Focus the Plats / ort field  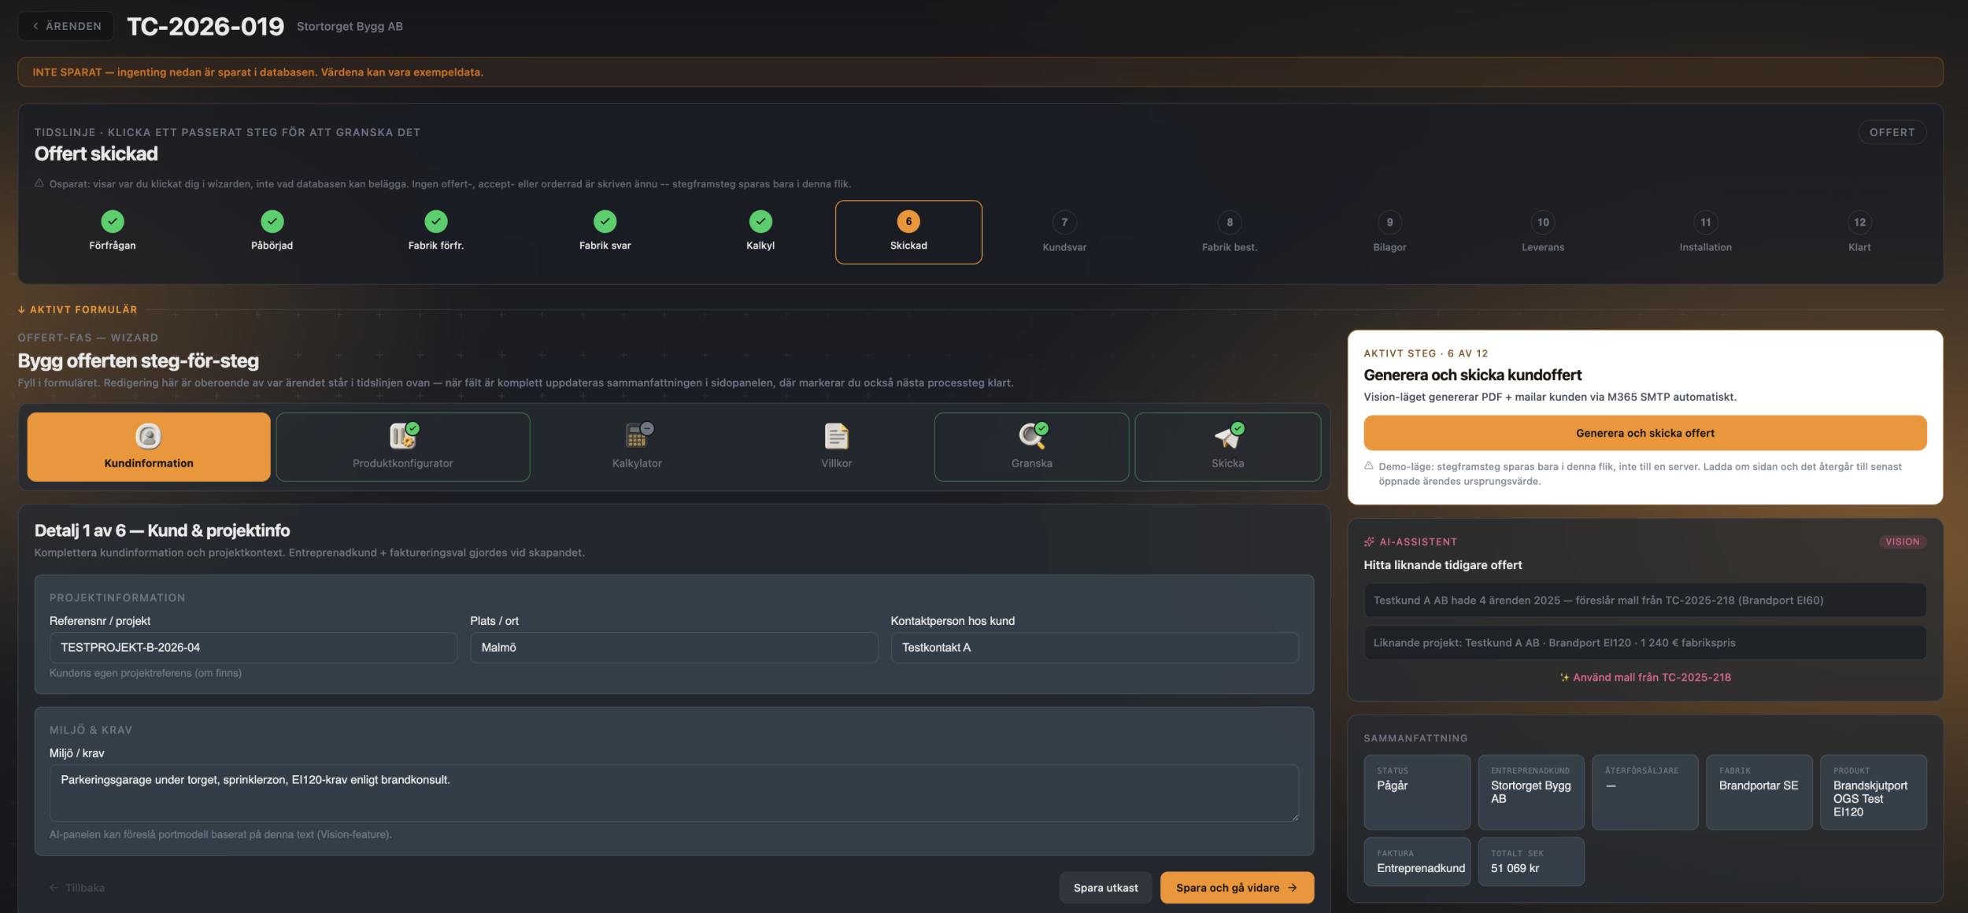(674, 647)
